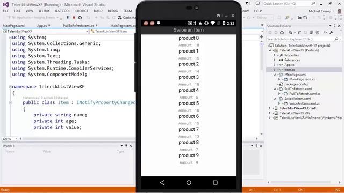Stop debugging with the red square button
Screen dimensions: 344x193
(74, 18)
